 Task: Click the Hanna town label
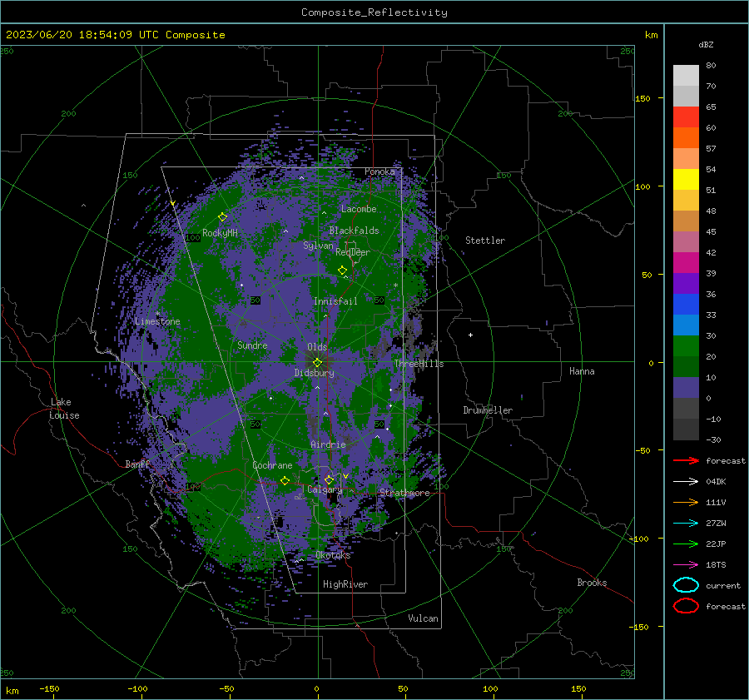pyautogui.click(x=582, y=371)
